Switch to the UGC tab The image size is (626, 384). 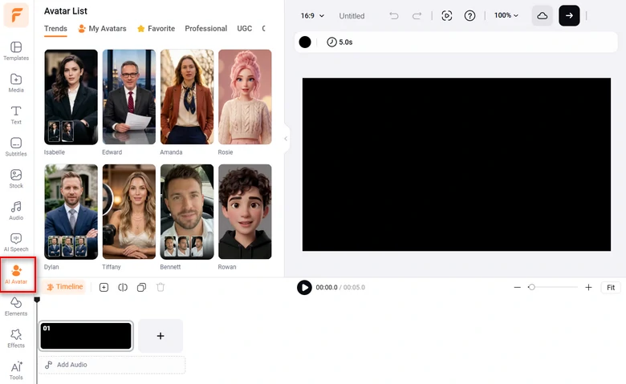244,29
